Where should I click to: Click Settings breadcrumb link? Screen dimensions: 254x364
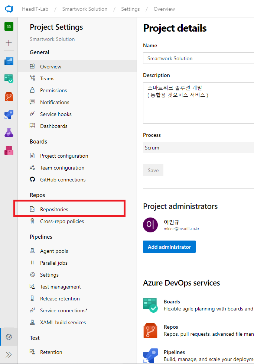(130, 9)
